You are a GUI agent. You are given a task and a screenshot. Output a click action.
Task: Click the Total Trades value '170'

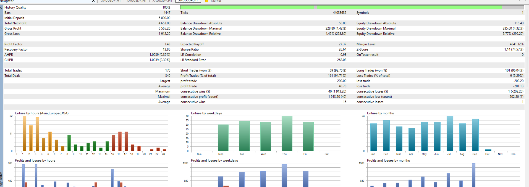168,70
